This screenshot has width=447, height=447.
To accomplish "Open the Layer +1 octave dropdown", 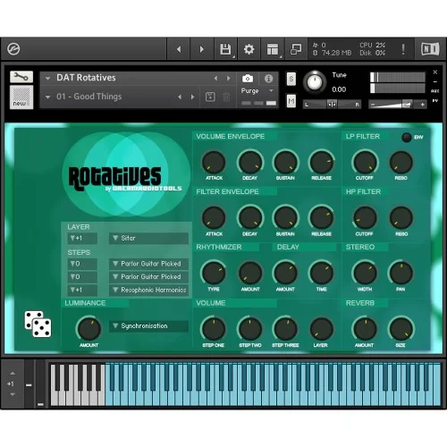I will click(x=82, y=238).
